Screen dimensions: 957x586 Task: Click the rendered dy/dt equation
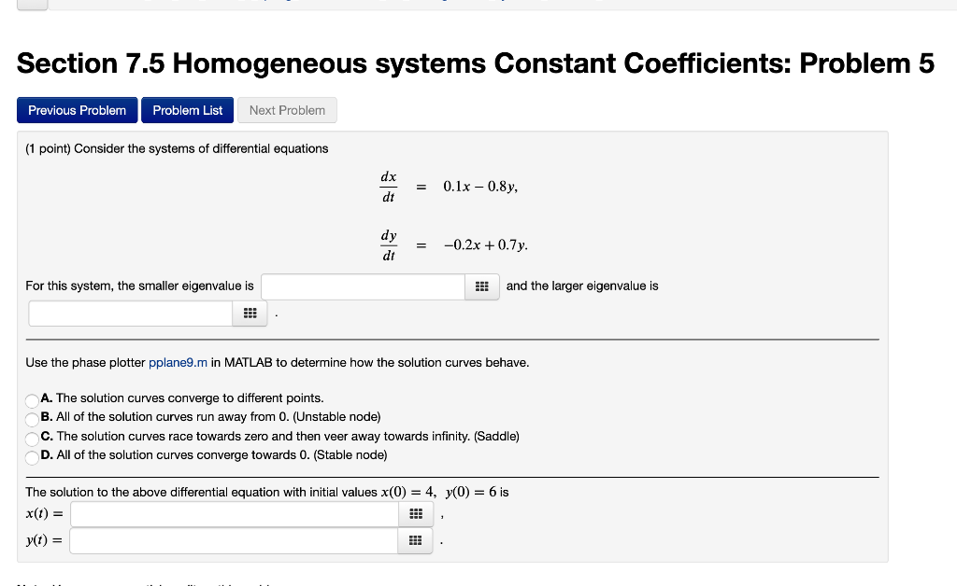click(x=453, y=244)
